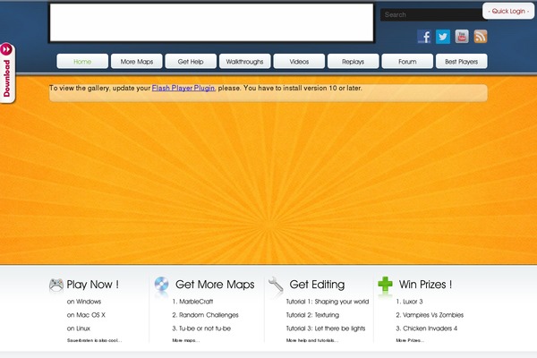Viewport: 537px width, 358px height.
Task: Click the gamepad icon beside Play Now
Action: [56, 285]
